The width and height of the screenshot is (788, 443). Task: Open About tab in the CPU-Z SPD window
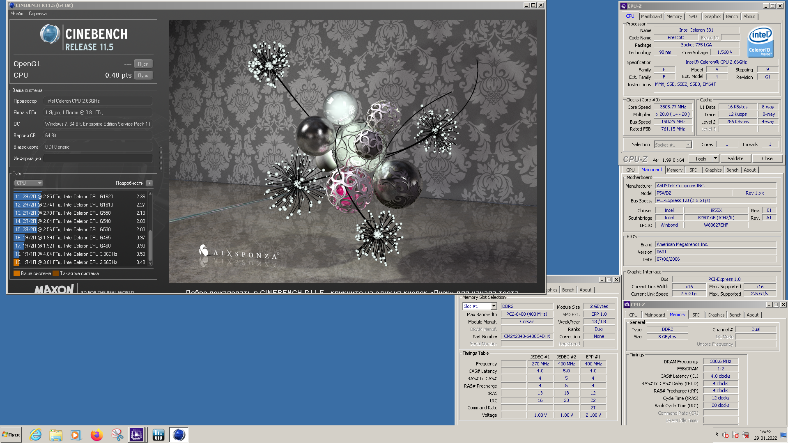tap(585, 290)
